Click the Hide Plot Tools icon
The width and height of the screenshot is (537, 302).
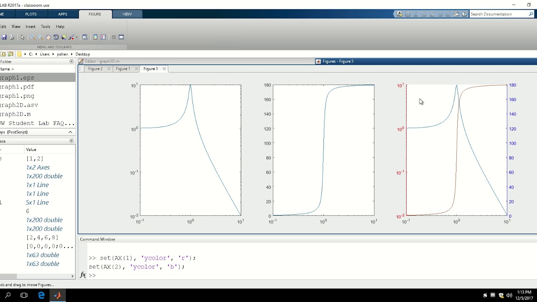tap(114, 37)
